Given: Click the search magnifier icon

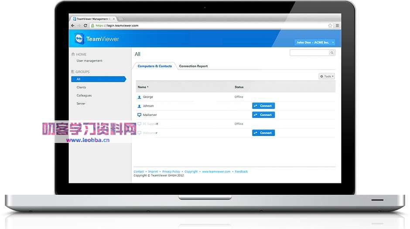Looking at the screenshot, I should click(332, 53).
